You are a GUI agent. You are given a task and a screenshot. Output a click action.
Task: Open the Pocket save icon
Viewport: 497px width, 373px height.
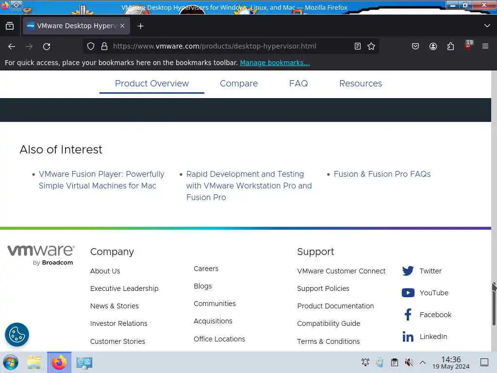pyautogui.click(x=415, y=46)
